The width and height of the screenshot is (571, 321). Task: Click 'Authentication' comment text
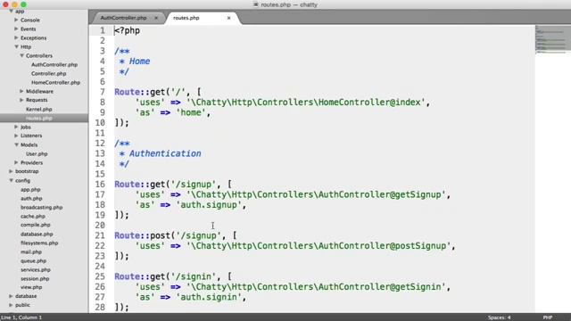[x=165, y=153]
